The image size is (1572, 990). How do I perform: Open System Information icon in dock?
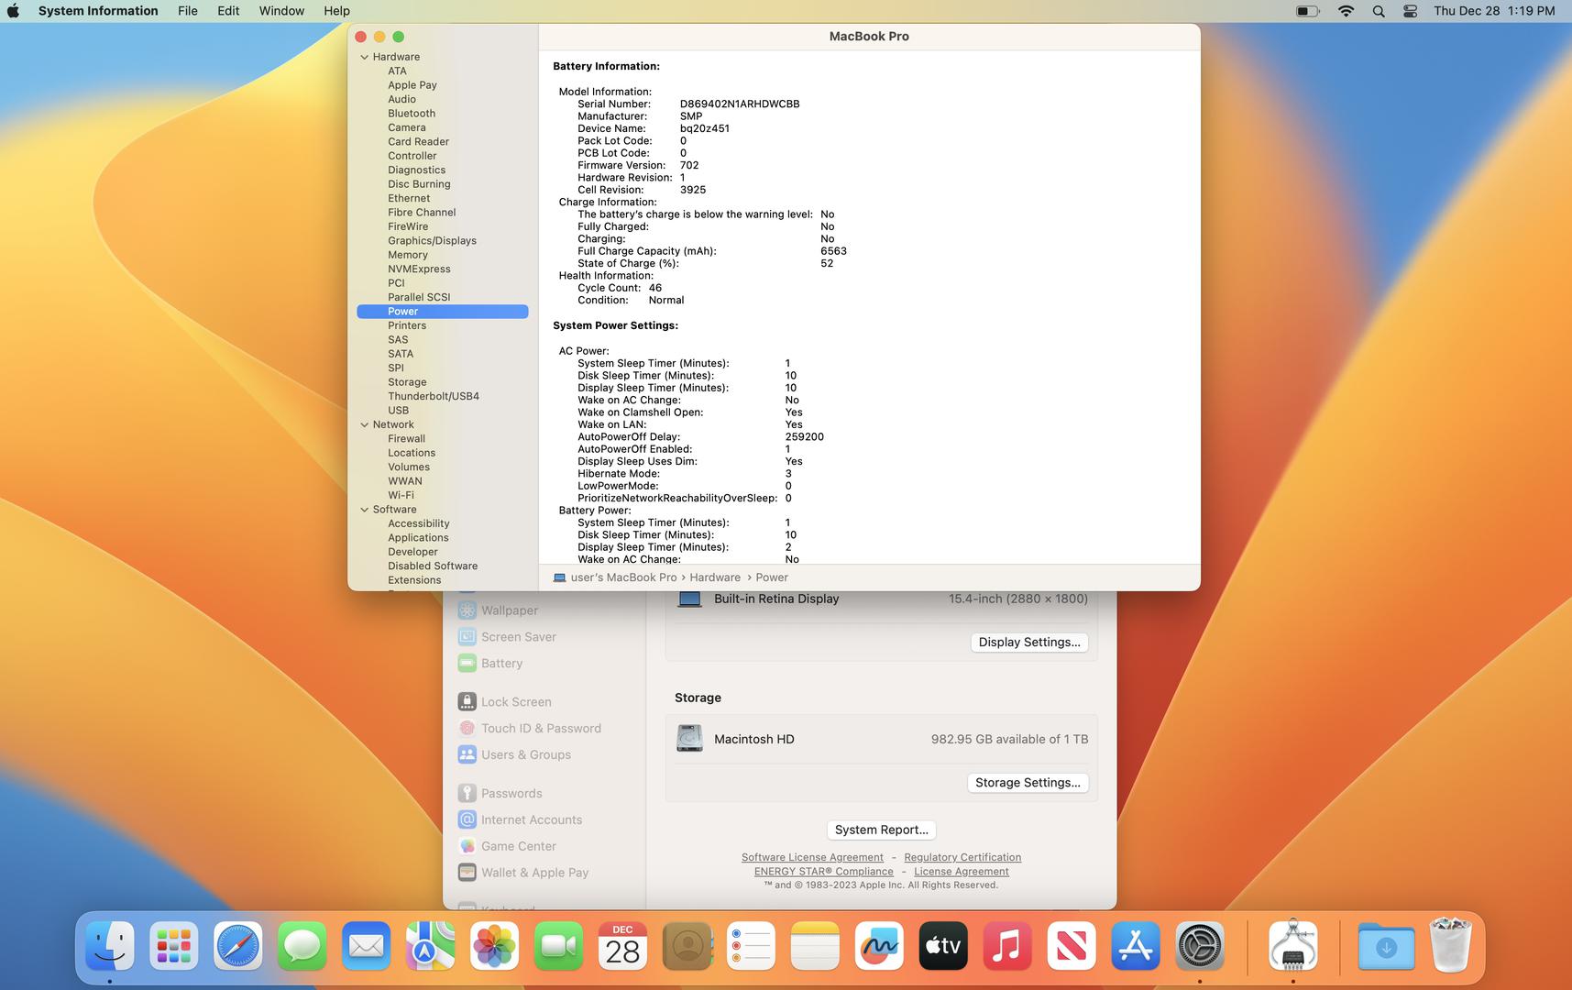click(x=1292, y=946)
